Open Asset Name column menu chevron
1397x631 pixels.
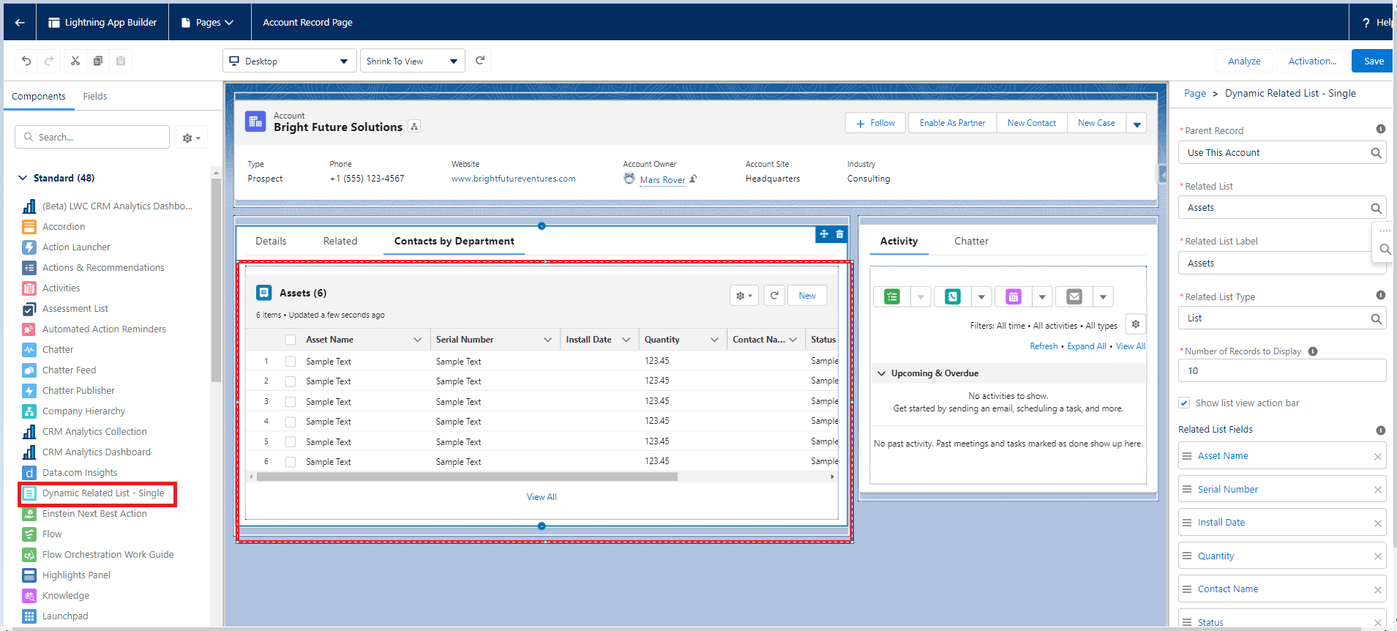417,340
